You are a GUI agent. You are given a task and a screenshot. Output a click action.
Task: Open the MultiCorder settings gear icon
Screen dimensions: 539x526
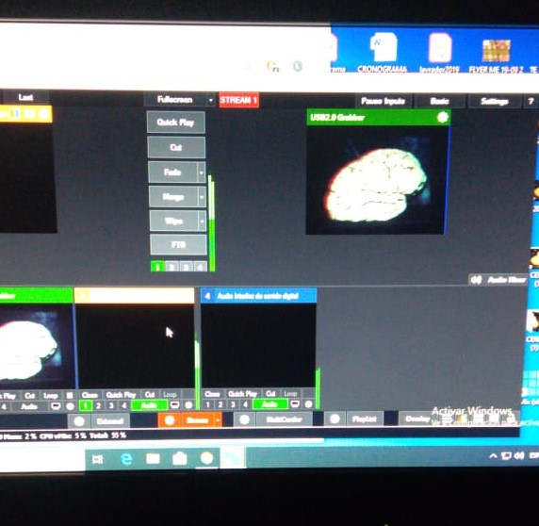pyautogui.click(x=244, y=419)
